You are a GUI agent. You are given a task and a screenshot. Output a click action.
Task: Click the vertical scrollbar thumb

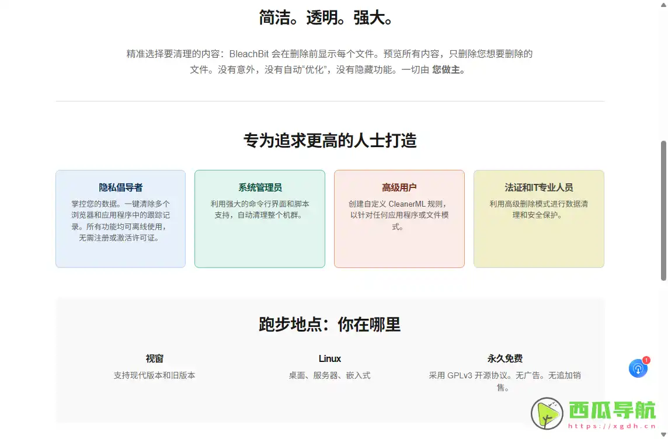(663, 210)
